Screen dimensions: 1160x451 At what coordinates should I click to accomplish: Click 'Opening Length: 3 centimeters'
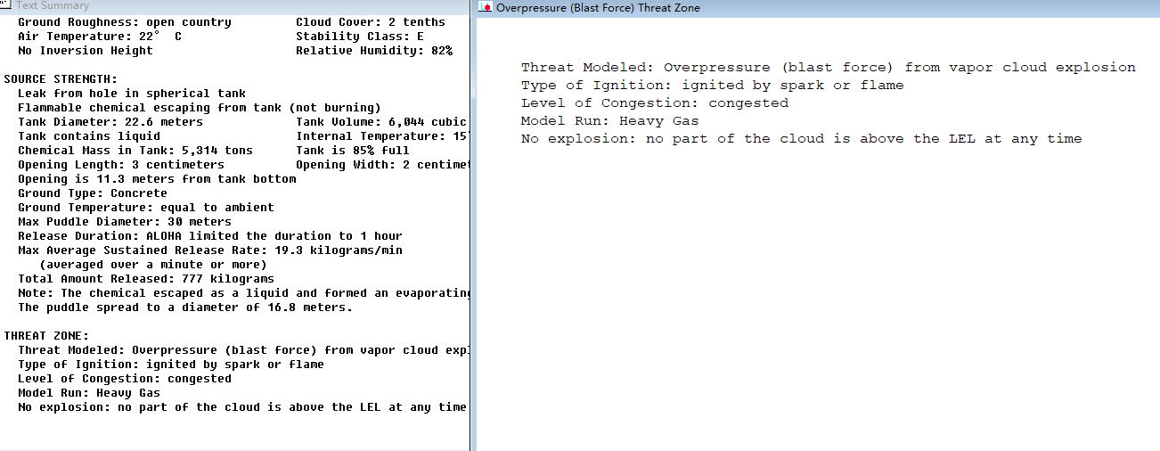121,165
